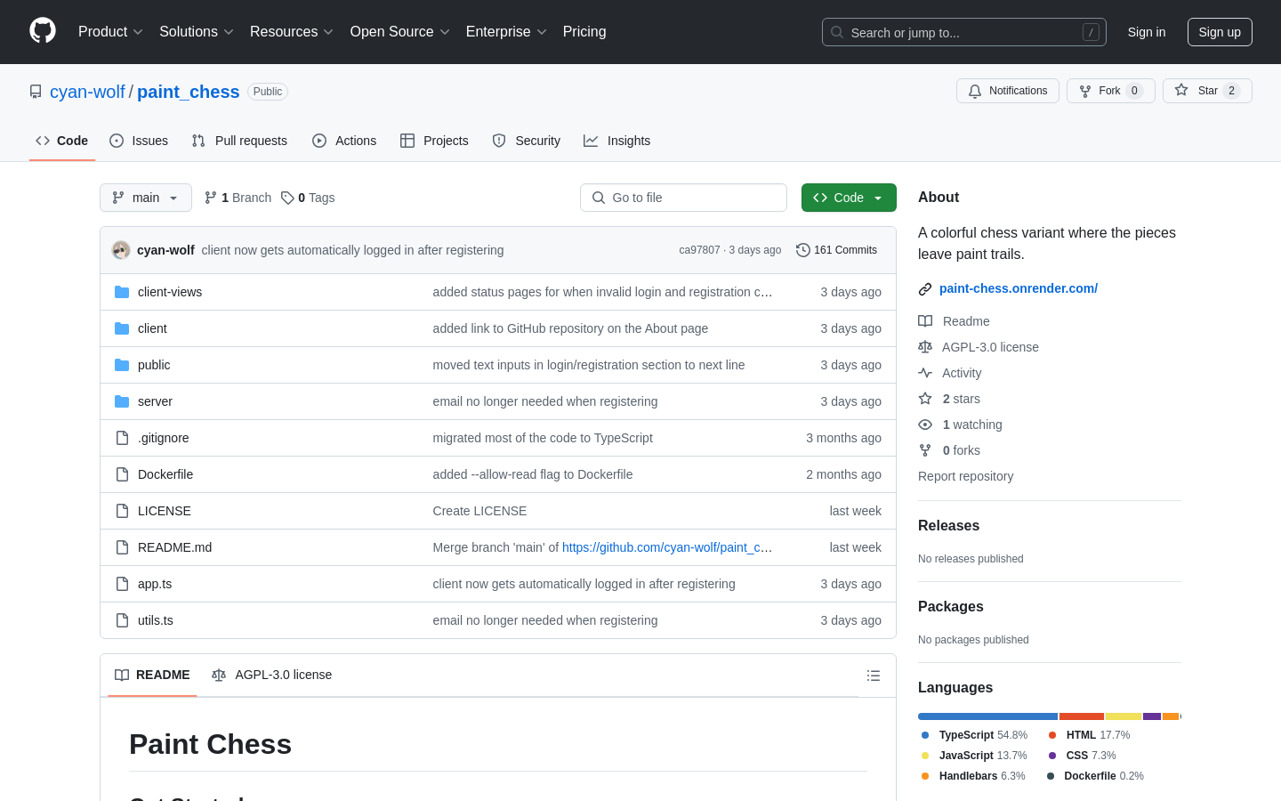The height and width of the screenshot is (801, 1281).
Task: Click the repository icon beside cyan-wolf
Action: click(36, 92)
